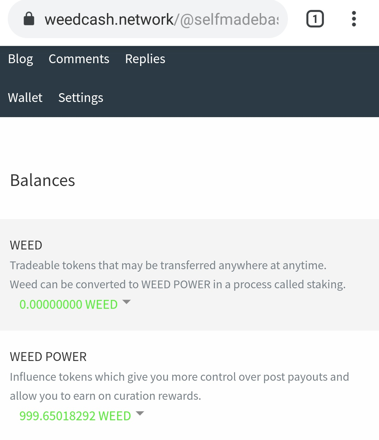Go to the Blog tab
The height and width of the screenshot is (440, 379).
pyautogui.click(x=20, y=59)
